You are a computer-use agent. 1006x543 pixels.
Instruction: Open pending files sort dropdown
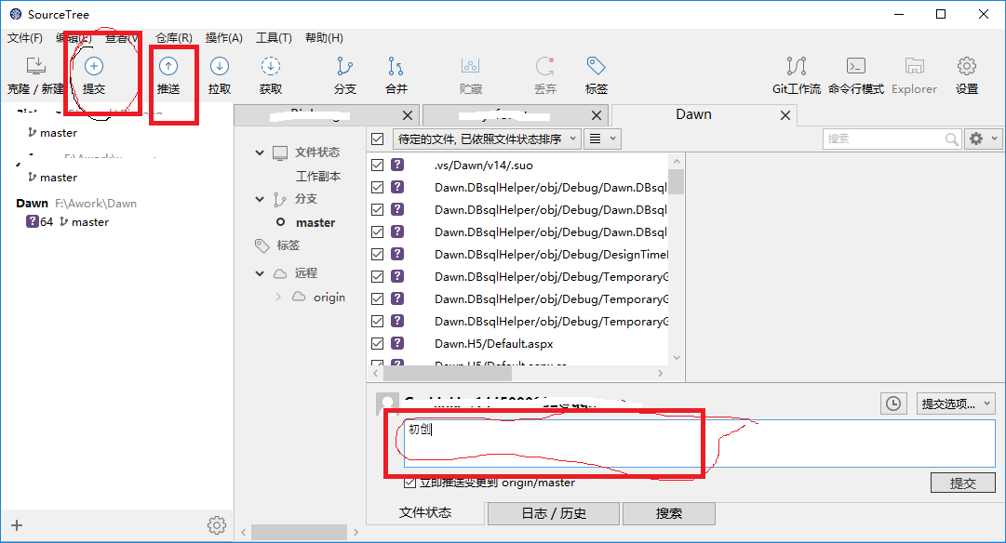(x=487, y=139)
